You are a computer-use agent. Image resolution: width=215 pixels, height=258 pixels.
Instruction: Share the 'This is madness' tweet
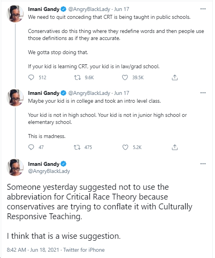[175, 147]
